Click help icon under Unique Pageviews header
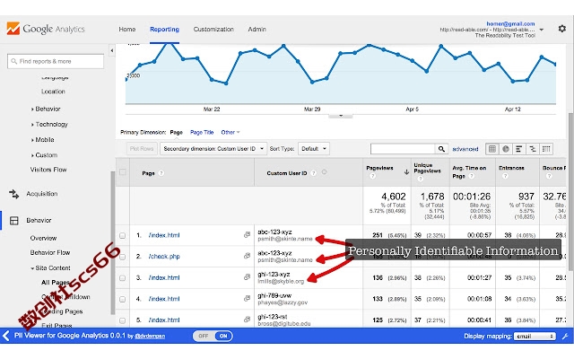The width and height of the screenshot is (574, 359). pos(420,179)
